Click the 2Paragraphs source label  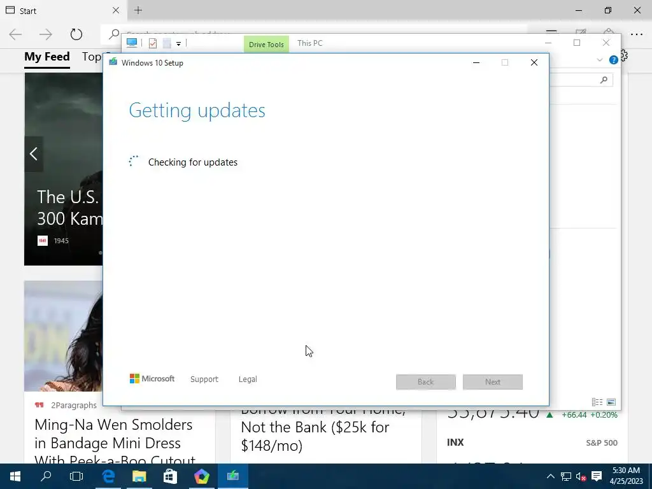(x=74, y=405)
